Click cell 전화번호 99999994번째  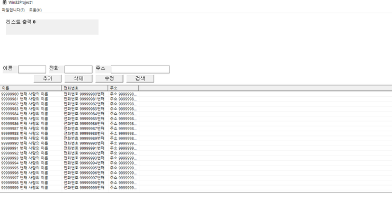pos(85,163)
